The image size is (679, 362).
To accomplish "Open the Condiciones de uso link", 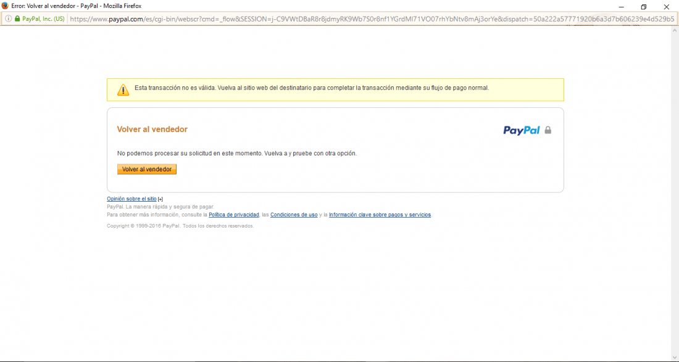I will coord(294,215).
